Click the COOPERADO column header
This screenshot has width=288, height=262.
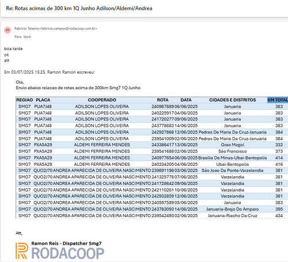point(102,100)
